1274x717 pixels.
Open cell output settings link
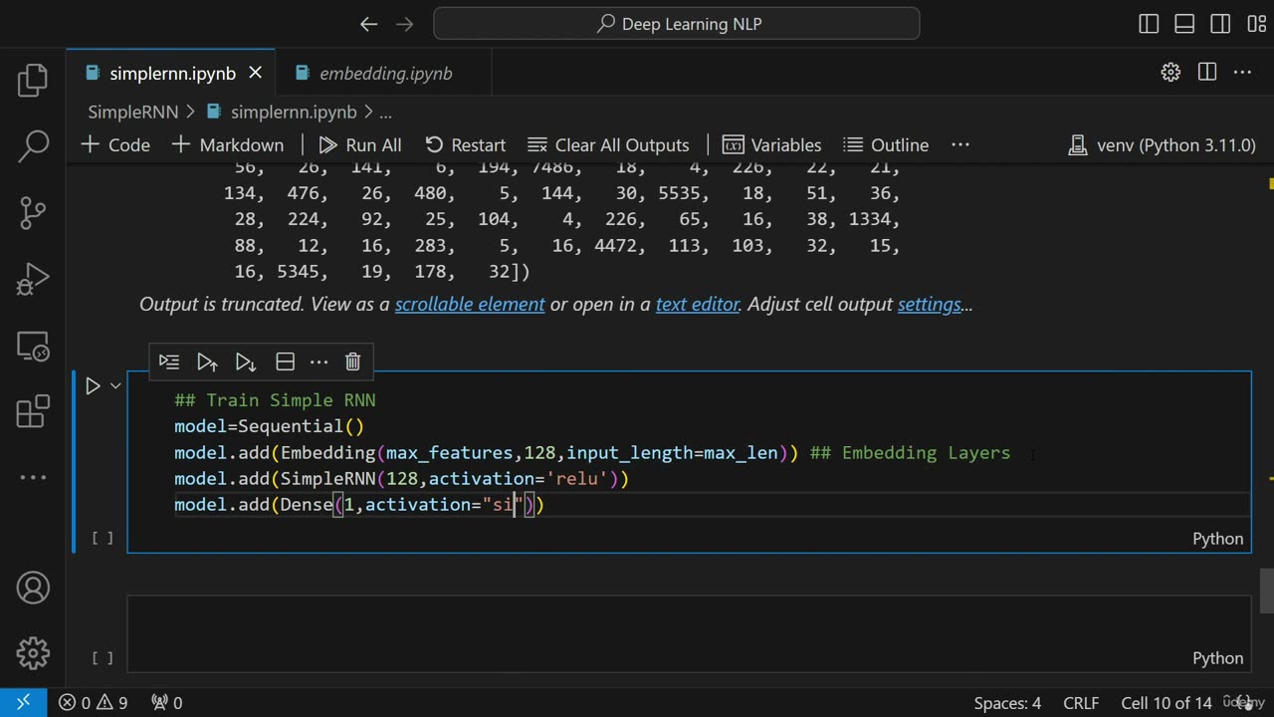click(930, 304)
